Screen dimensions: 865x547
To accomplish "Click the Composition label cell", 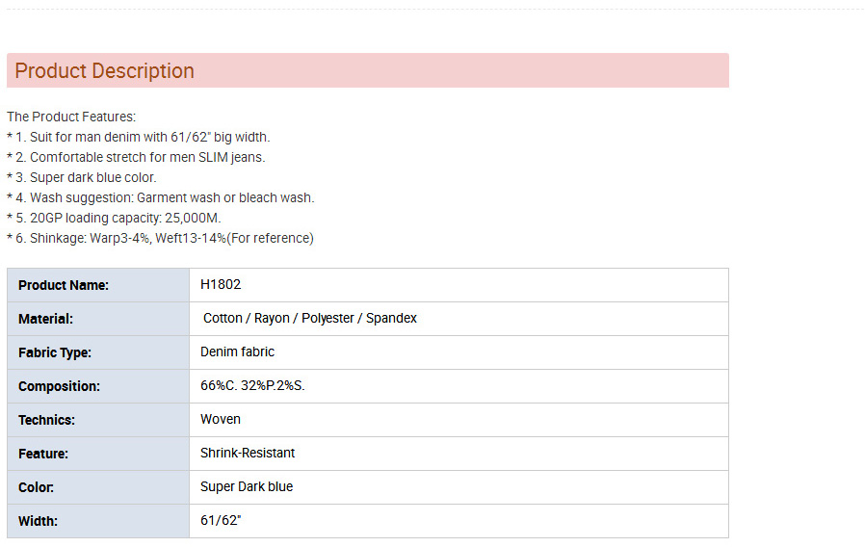I will 98,386.
